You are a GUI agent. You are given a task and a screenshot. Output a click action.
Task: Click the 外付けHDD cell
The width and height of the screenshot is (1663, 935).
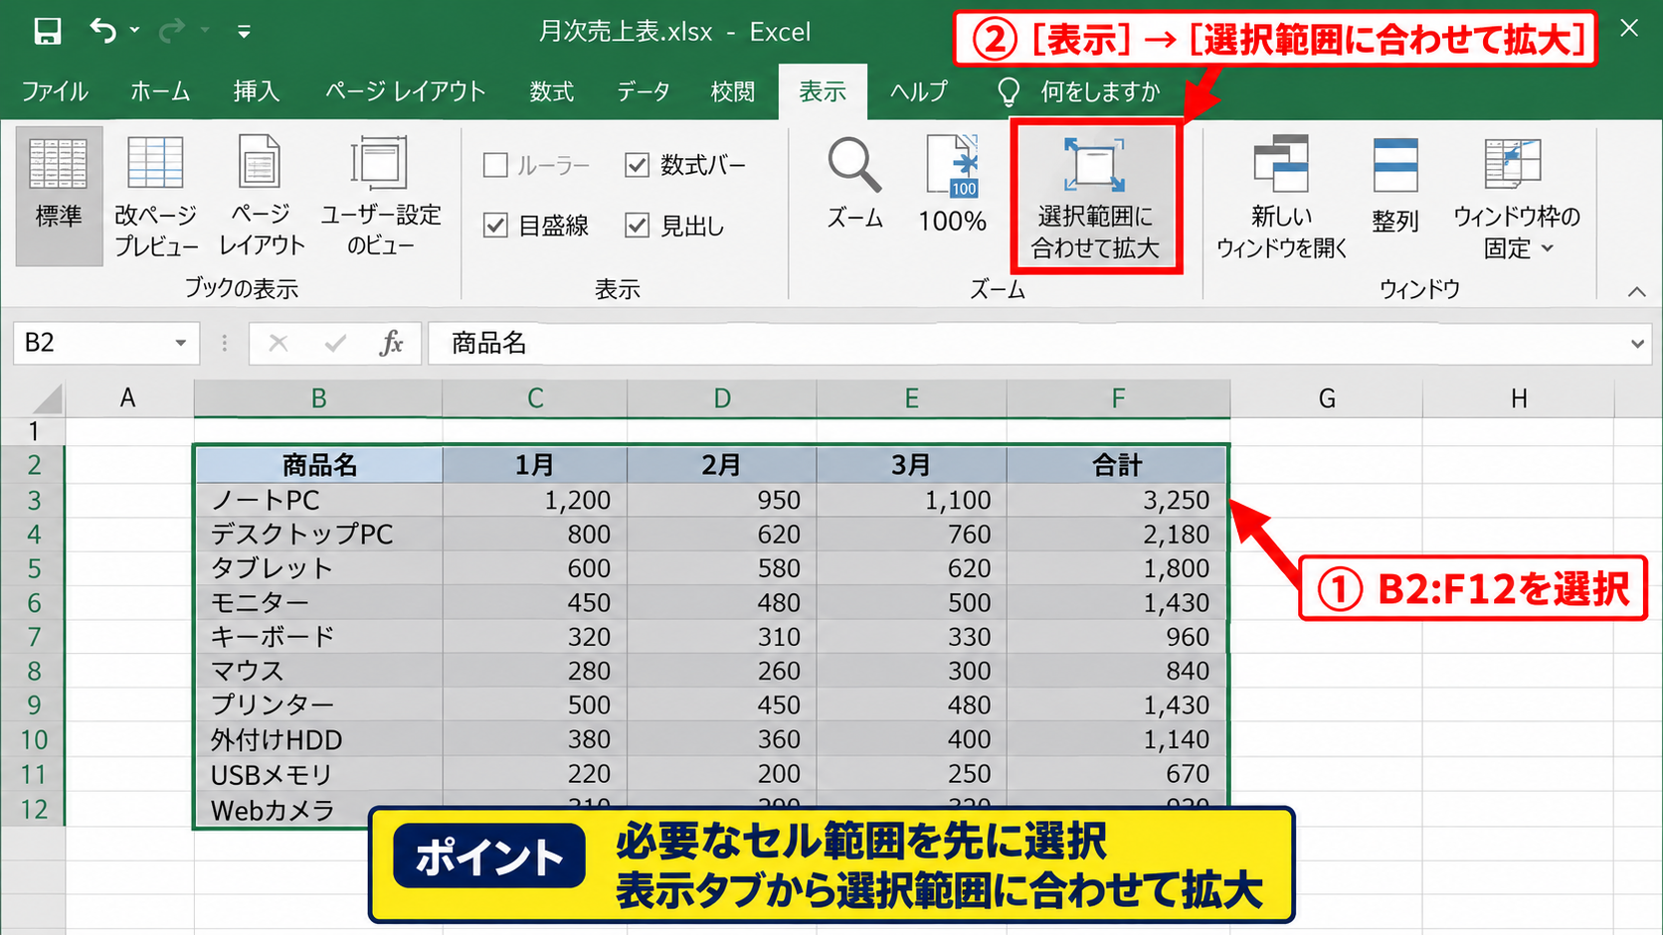(x=319, y=739)
